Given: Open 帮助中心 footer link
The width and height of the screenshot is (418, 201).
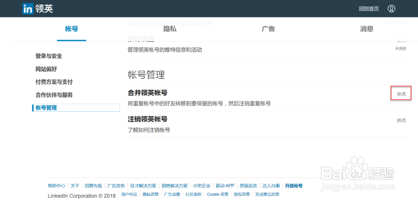Looking at the screenshot, I should pyautogui.click(x=57, y=186).
